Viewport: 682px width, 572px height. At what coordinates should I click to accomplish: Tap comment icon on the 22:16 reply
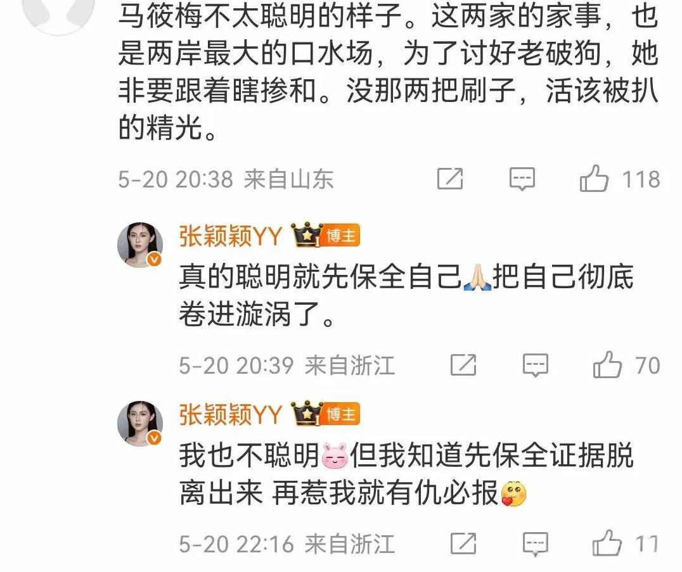[x=535, y=543]
